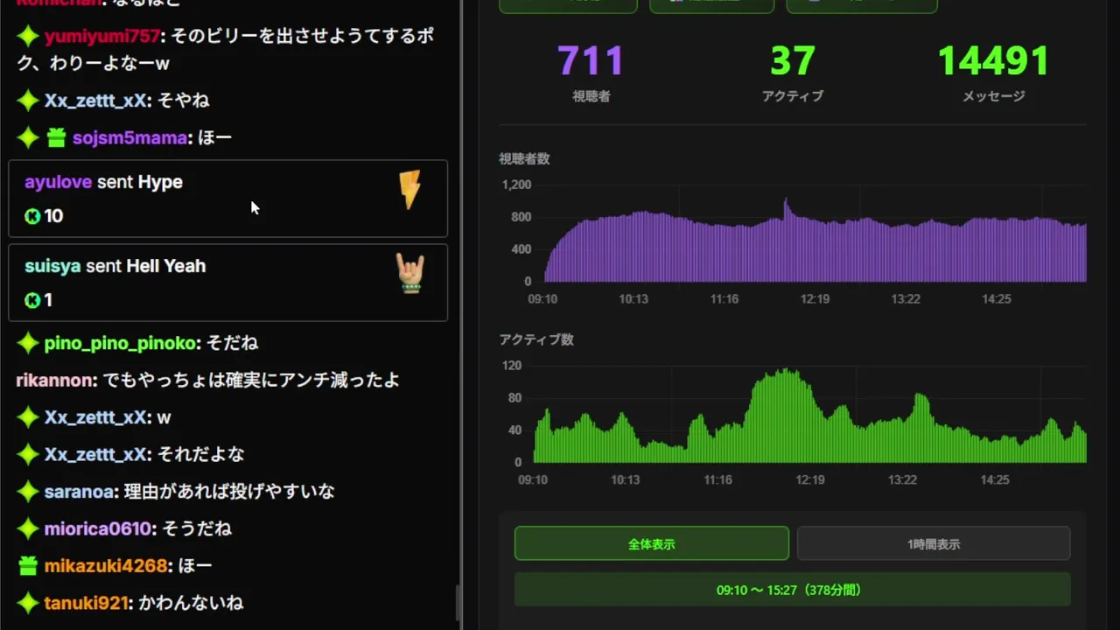
Task: Select the suisya username in Hell Yeah card
Action: click(x=52, y=266)
